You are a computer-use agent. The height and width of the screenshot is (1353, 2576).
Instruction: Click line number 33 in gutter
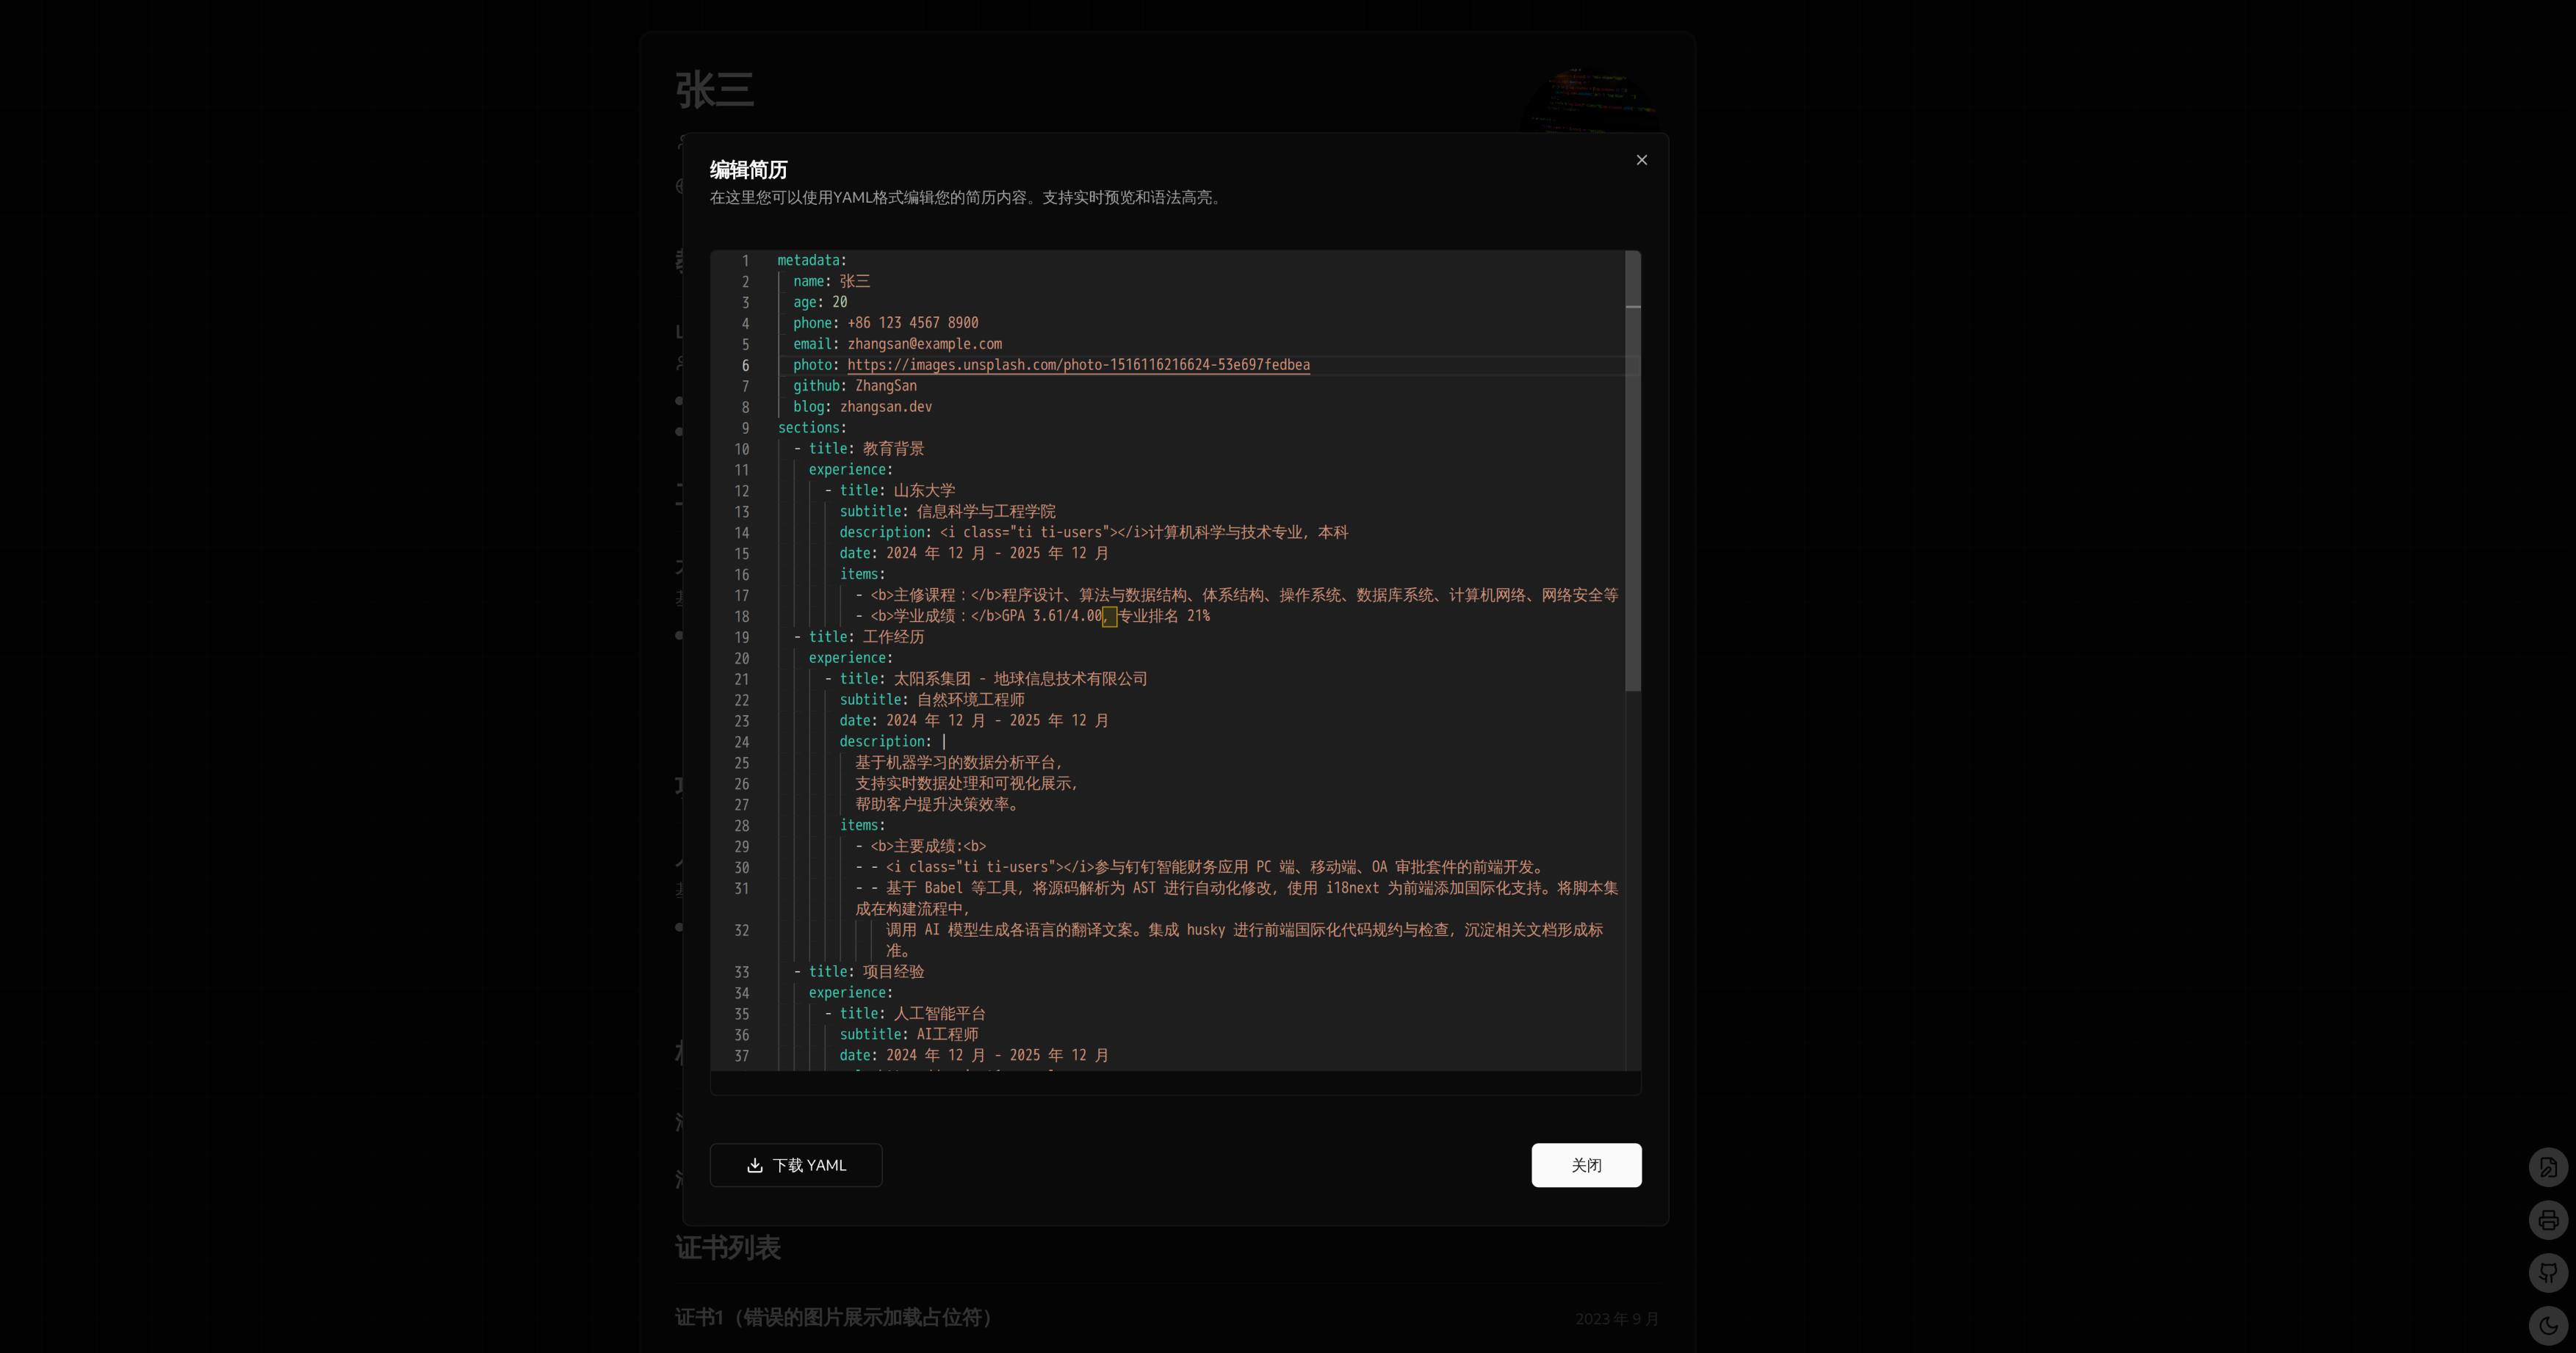tap(741, 972)
